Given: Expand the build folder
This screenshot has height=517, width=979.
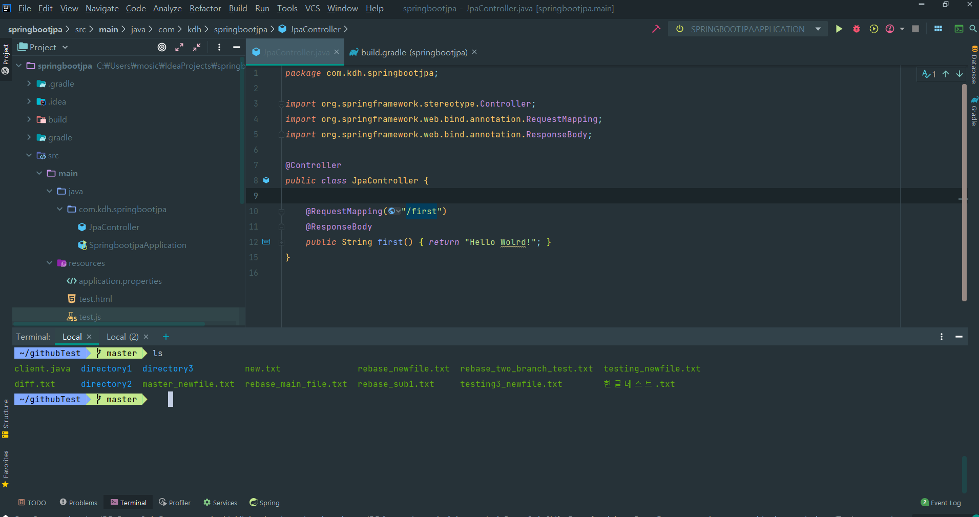Looking at the screenshot, I should click(29, 119).
